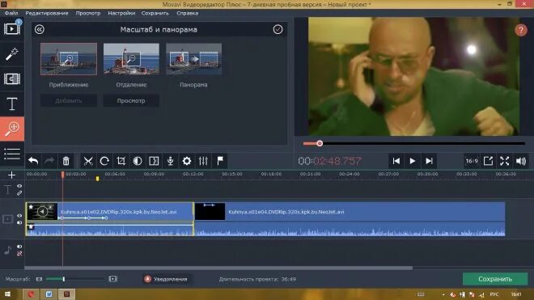Open the more tools list icon

point(12,154)
